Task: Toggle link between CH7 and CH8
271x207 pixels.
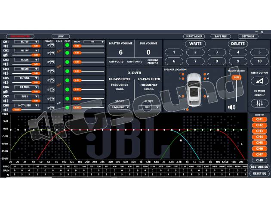Action: [59, 103]
